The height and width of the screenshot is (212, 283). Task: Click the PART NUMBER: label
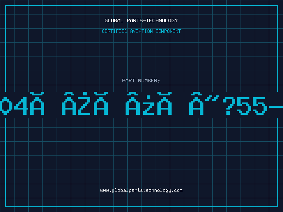tap(141, 81)
